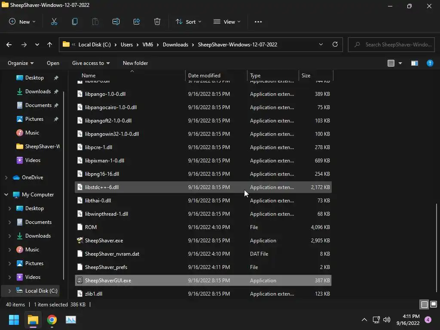Expand Local Disk (C:) tree node
The height and width of the screenshot is (330, 440).
9,291
